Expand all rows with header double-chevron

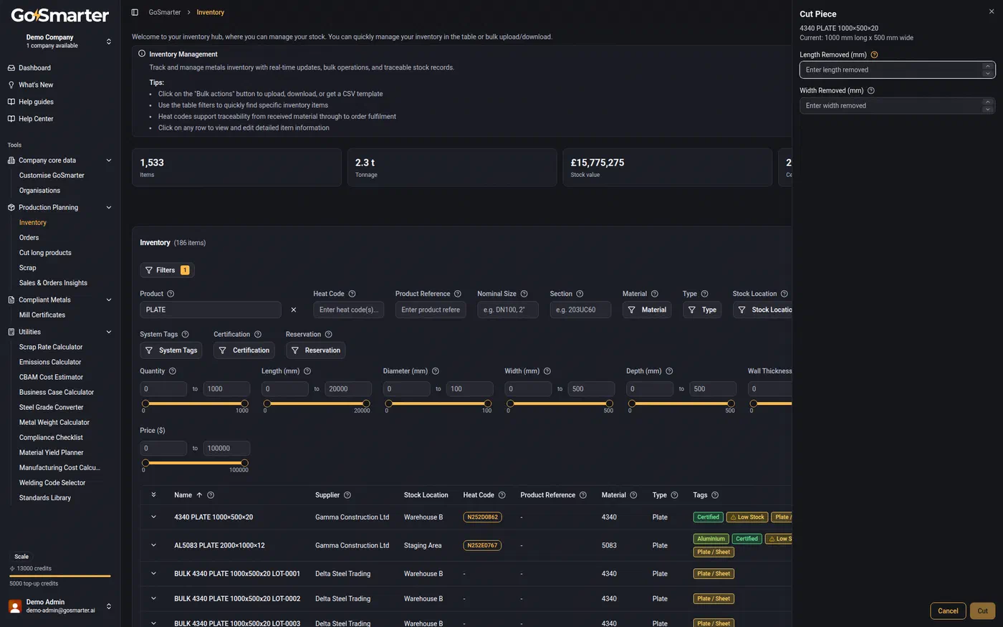[x=153, y=495]
